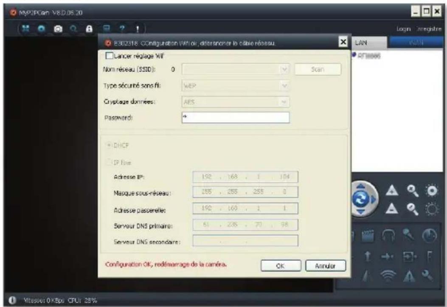Click the Enregistre link at top right
Viewport: 447px width, 307px height.
point(429,29)
